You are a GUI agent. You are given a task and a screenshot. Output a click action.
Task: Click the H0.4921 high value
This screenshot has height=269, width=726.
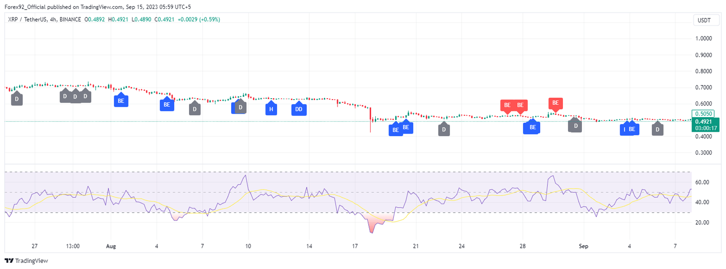pos(118,19)
